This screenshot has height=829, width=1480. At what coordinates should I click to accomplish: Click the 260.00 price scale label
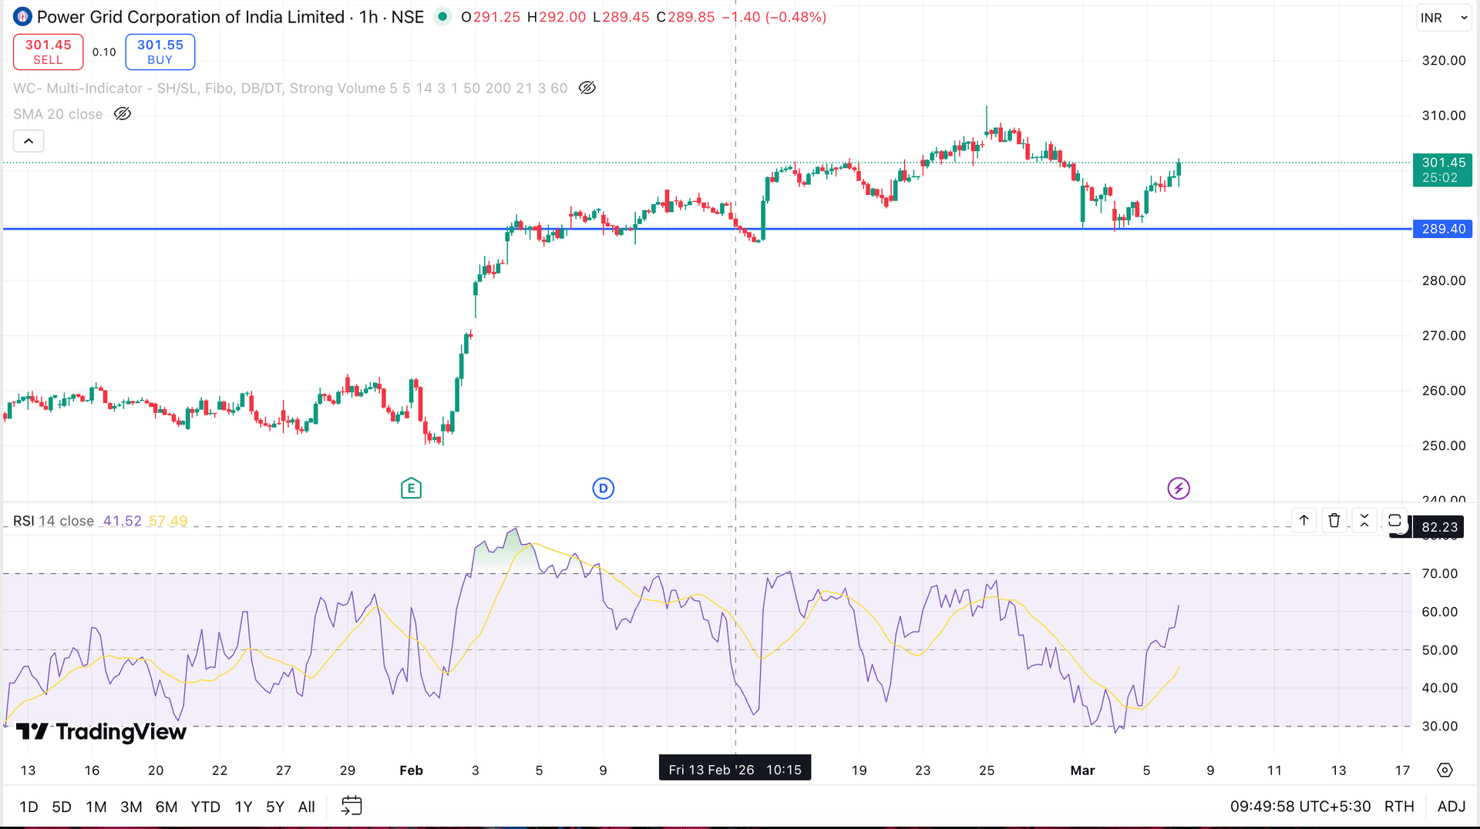[x=1444, y=391]
